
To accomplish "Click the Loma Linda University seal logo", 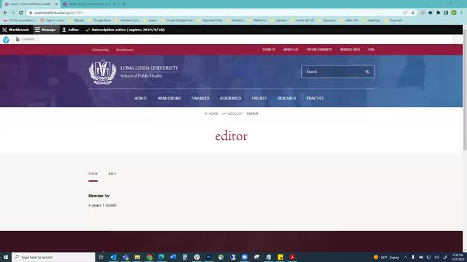I will [x=102, y=72].
